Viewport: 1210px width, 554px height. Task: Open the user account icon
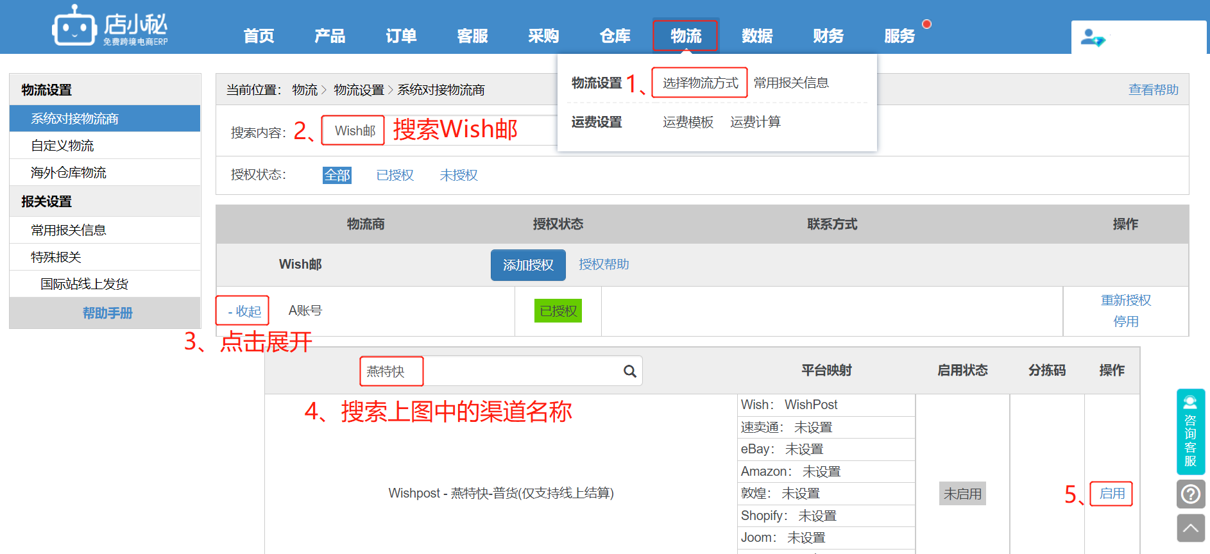(1093, 38)
